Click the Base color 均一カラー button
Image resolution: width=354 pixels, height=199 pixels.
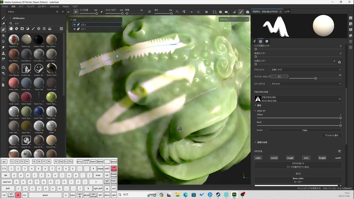pos(298,180)
